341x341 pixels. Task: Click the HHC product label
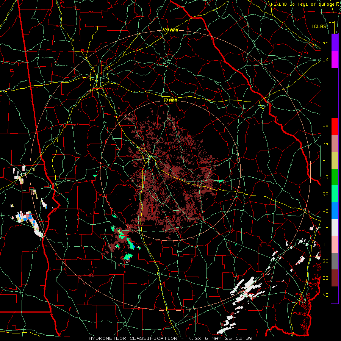[x=333, y=23]
